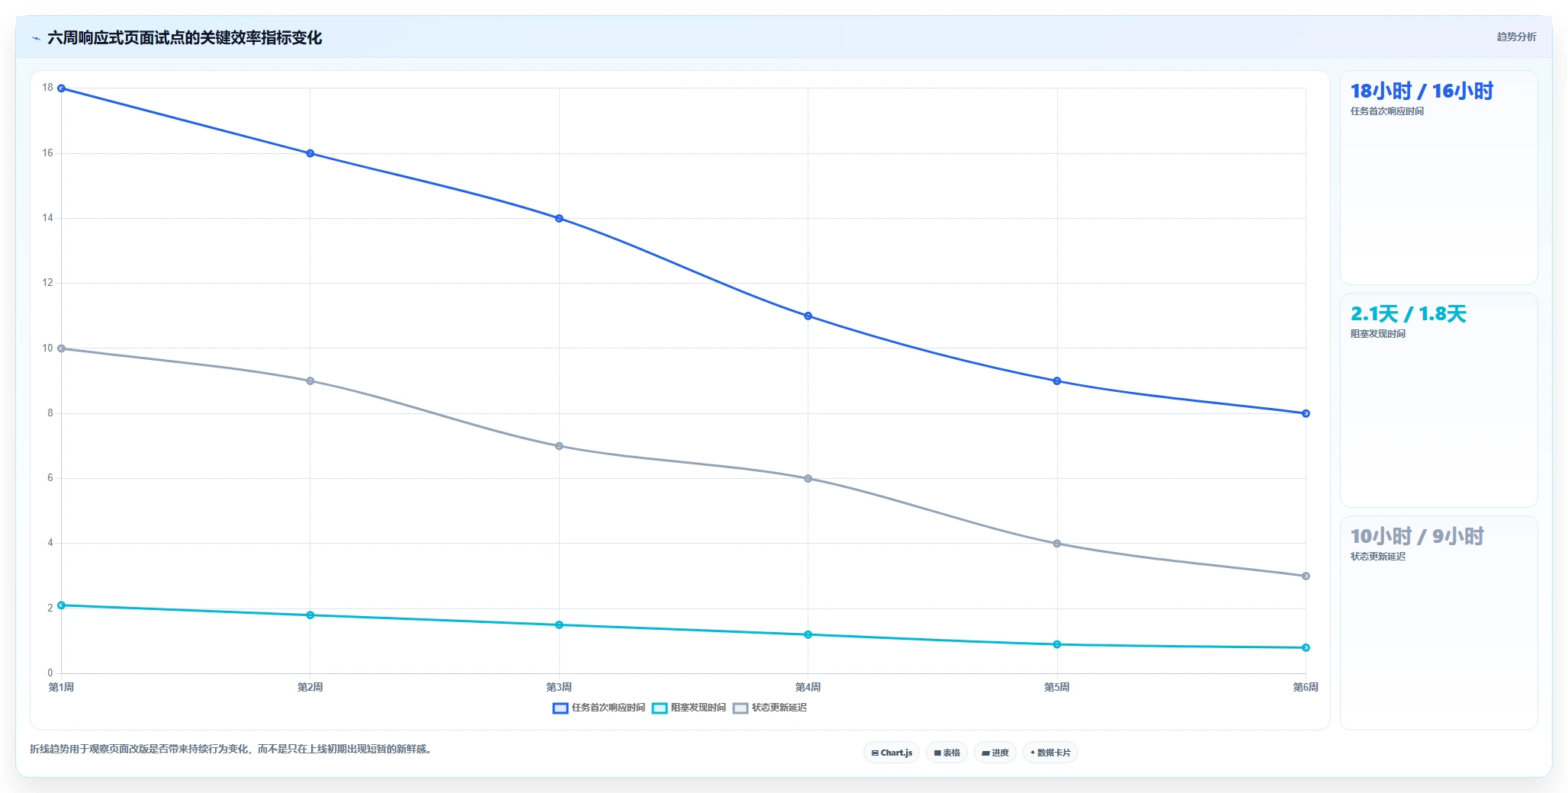Select the 表格 tag

946,753
